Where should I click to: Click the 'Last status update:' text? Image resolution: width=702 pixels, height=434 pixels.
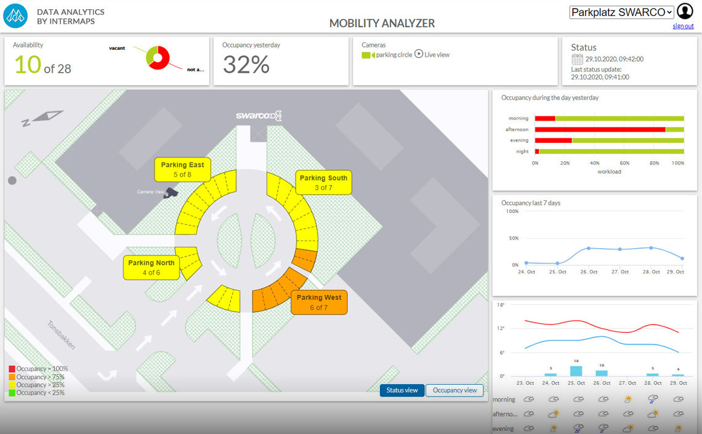tap(596, 70)
